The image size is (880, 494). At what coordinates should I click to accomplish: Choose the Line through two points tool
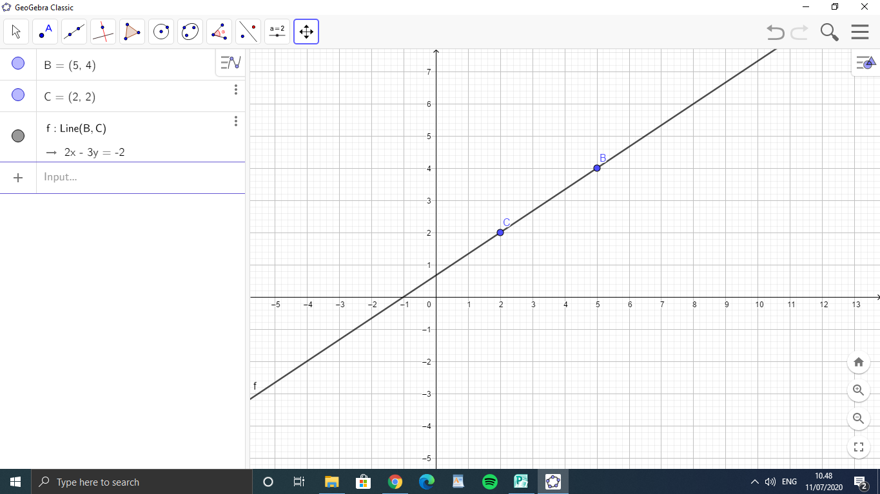[x=74, y=32]
